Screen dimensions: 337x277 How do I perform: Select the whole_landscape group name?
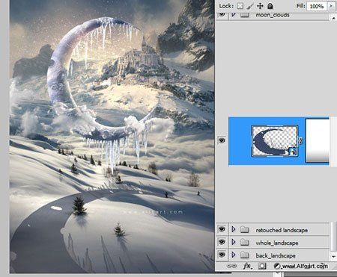277,243
